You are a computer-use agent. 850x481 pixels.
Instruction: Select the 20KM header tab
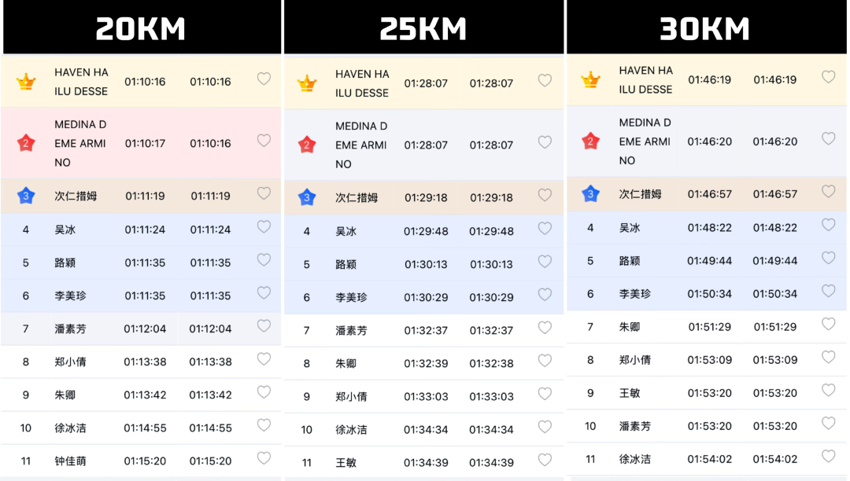coord(142,28)
